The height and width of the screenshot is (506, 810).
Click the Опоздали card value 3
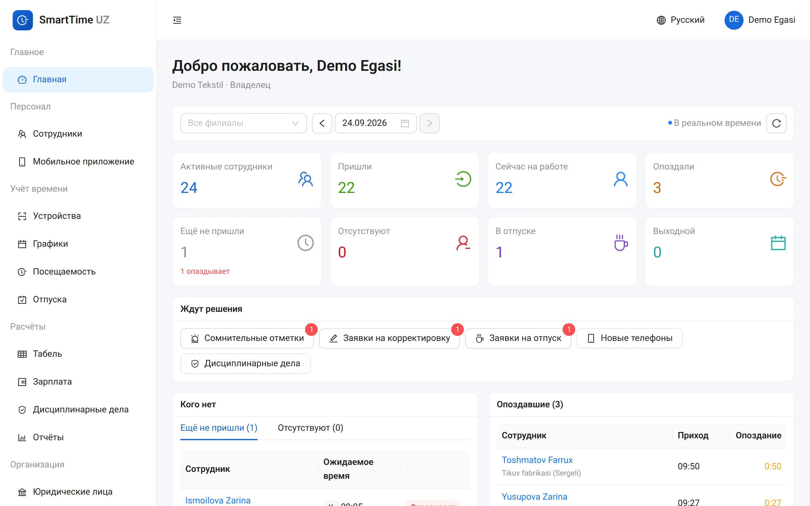pyautogui.click(x=657, y=188)
